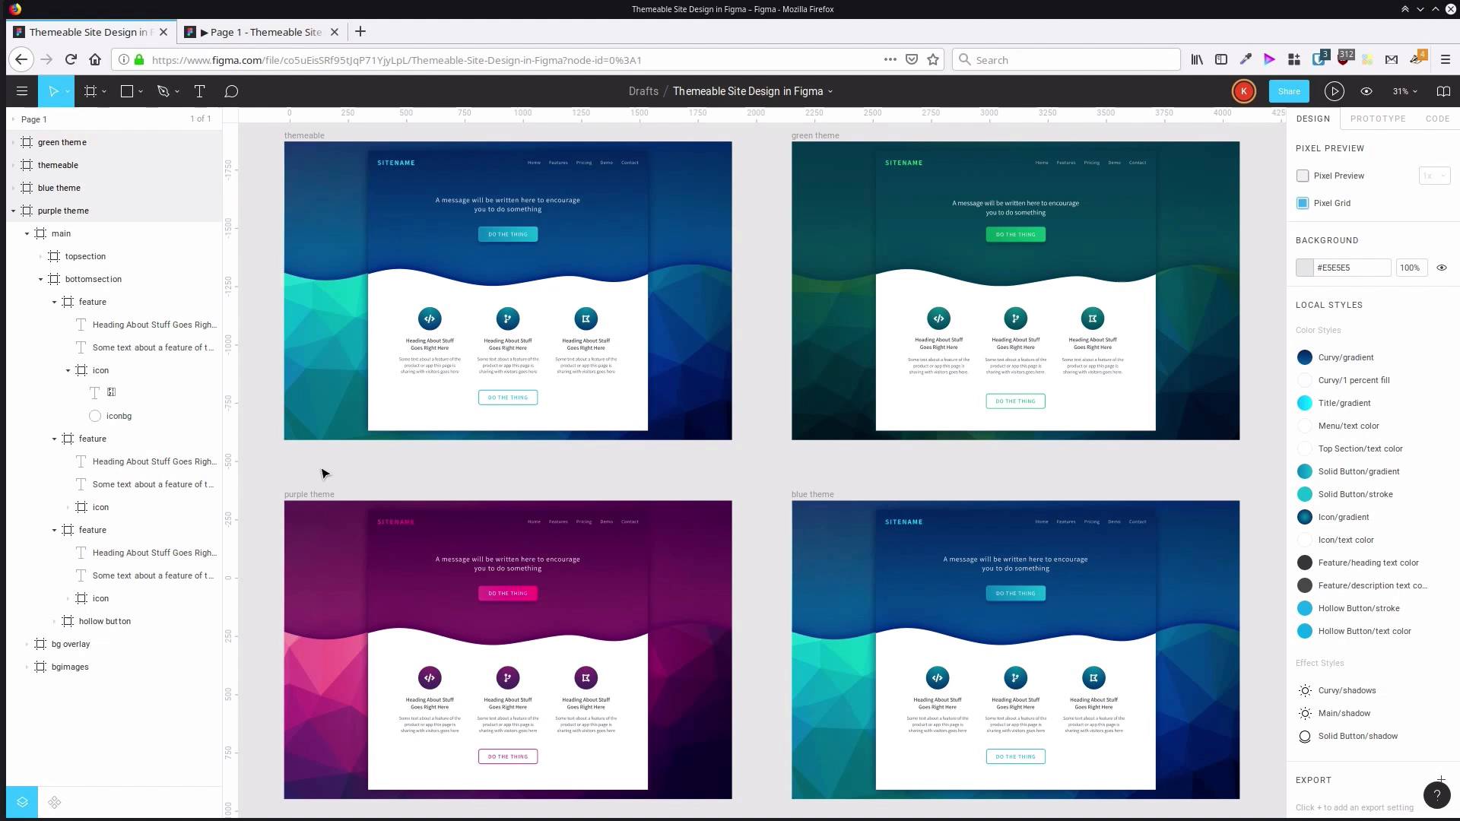The image size is (1460, 821).
Task: Switch to the Code tab
Action: [x=1437, y=119]
